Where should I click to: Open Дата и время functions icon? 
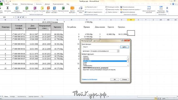click(48, 8)
